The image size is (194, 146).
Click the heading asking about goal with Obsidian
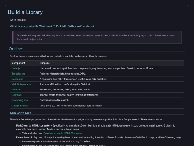click(52, 26)
